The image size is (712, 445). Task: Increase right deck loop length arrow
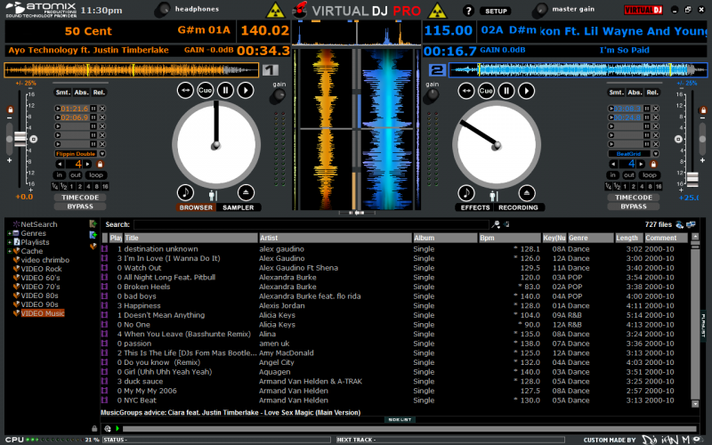641,164
